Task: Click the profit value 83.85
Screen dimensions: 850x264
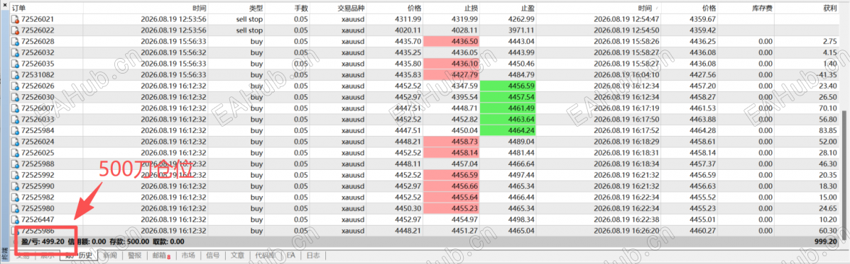Action: coord(828,130)
